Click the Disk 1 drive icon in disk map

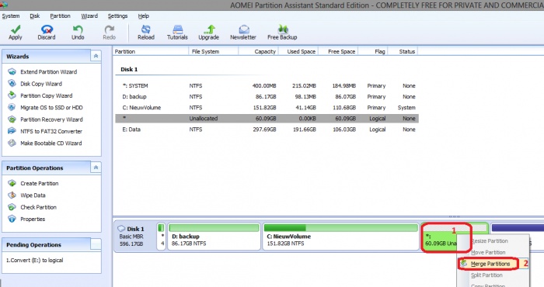point(121,229)
